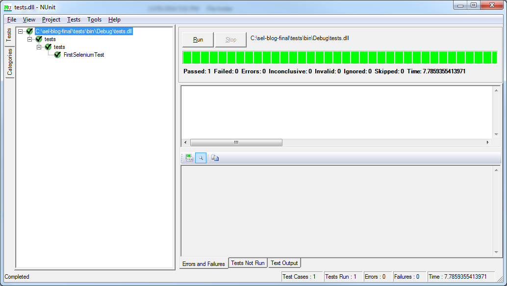
Task: Click the right scroll arrow of the upper results pane
Action: point(487,143)
